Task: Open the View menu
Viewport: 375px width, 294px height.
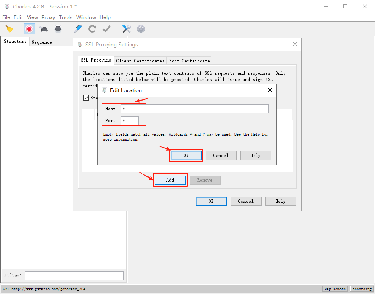Action: pyautogui.click(x=32, y=17)
